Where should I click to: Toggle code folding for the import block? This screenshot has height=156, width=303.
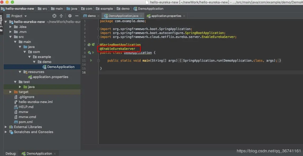point(98,29)
